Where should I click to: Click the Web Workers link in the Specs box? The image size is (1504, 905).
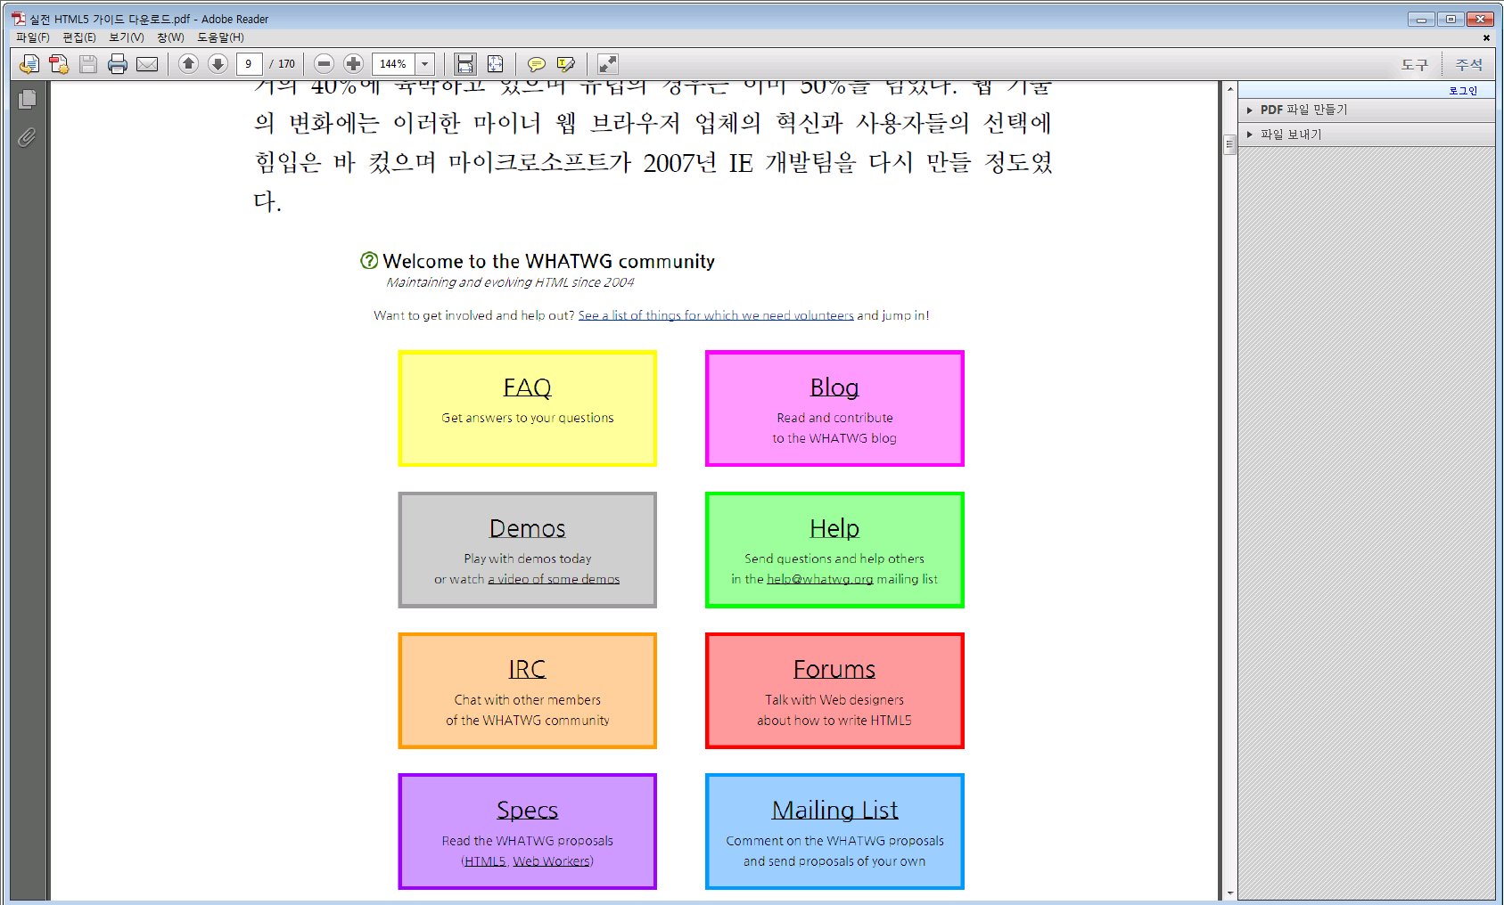click(551, 861)
